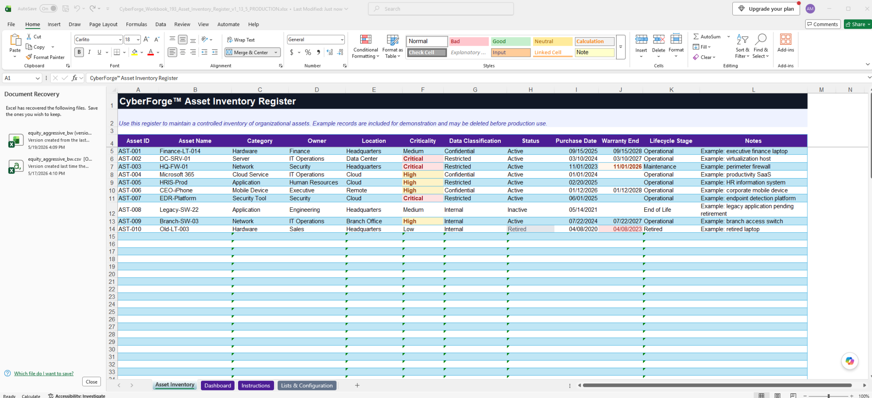Open the General number format dropdown
This screenshot has height=398, width=872.
pos(342,40)
